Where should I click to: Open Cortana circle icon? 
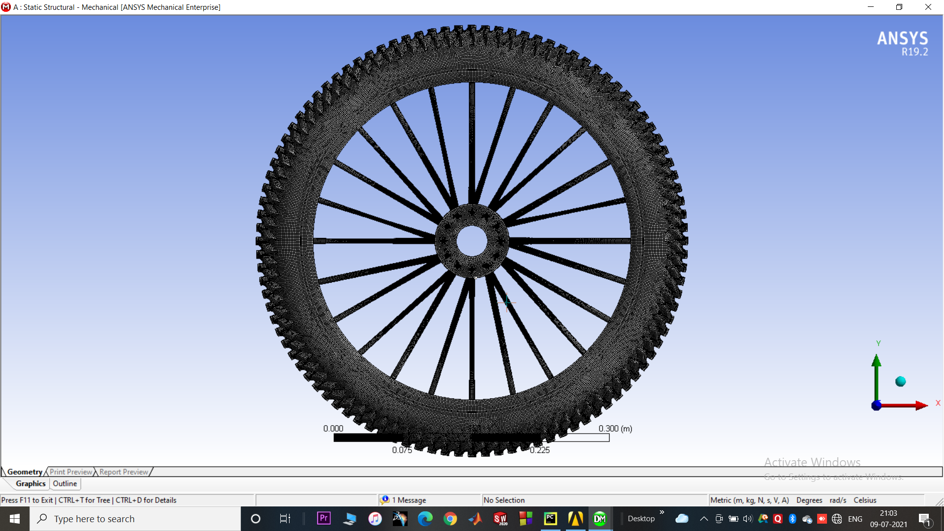[x=256, y=519]
